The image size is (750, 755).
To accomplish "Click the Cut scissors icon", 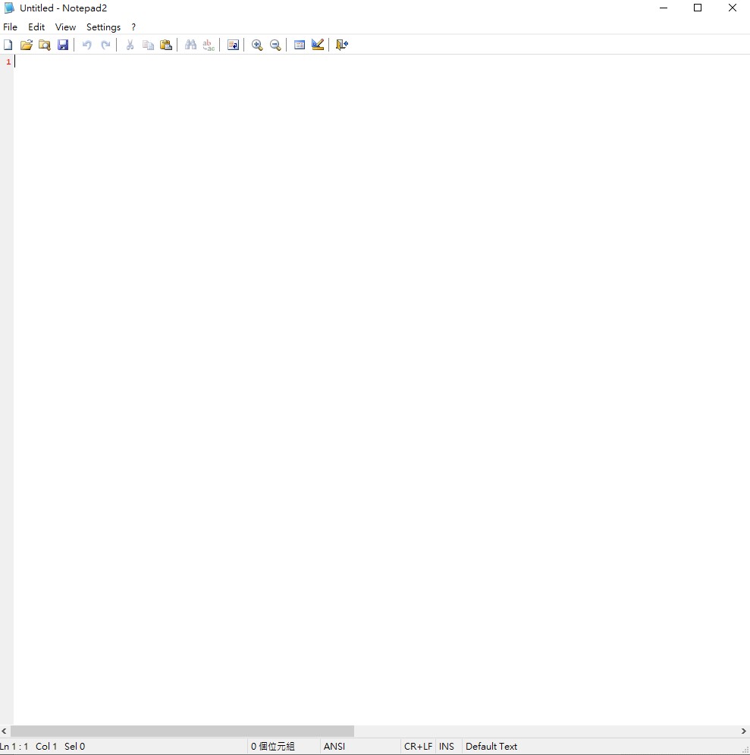I will [130, 45].
